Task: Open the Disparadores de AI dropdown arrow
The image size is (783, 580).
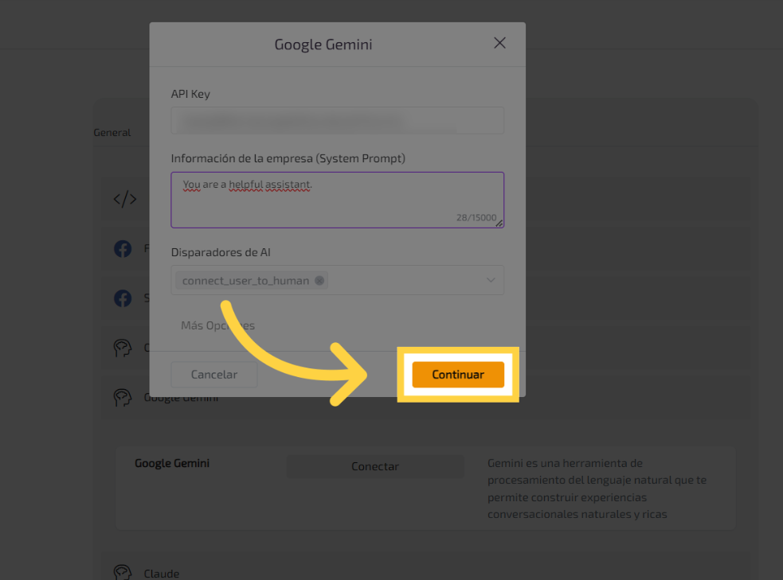Action: click(491, 280)
